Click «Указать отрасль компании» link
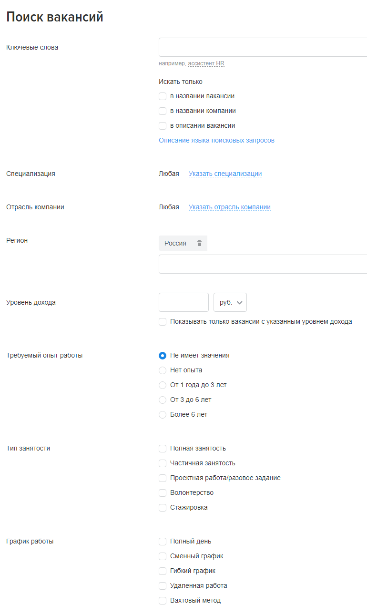 [229, 207]
